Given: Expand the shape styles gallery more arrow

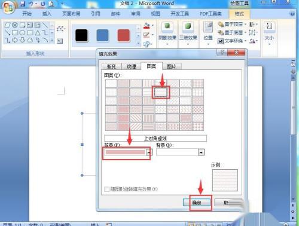Looking at the screenshot, I should click(138, 43).
